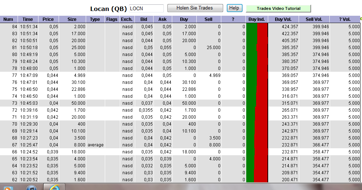Image resolution: width=362 pixels, height=190 pixels.
Task: Click the Sell column value 3.500
Action: point(215,138)
